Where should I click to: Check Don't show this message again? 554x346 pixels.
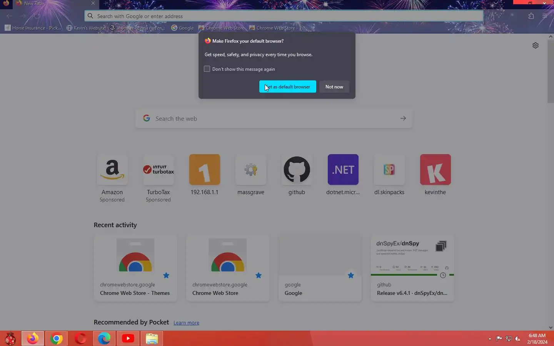pyautogui.click(x=207, y=69)
